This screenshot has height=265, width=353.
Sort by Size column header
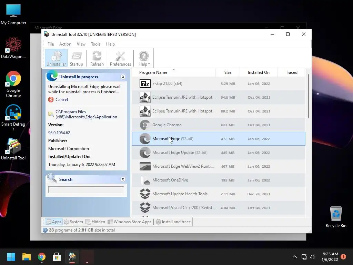tap(228, 72)
